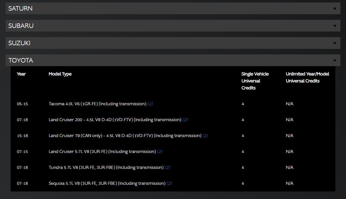The height and width of the screenshot is (199, 346).
Task: Collapse the TOYOTA section header
Action: (173, 60)
